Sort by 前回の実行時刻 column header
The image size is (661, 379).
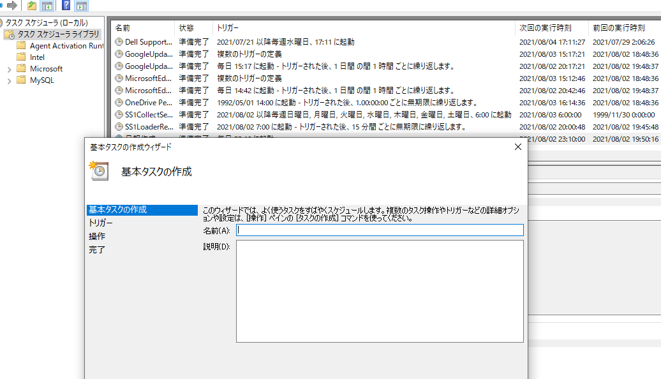[618, 28]
